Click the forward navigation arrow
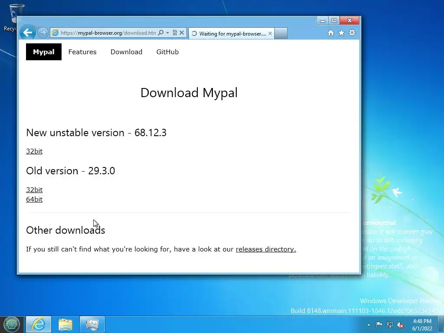 [x=43, y=33]
